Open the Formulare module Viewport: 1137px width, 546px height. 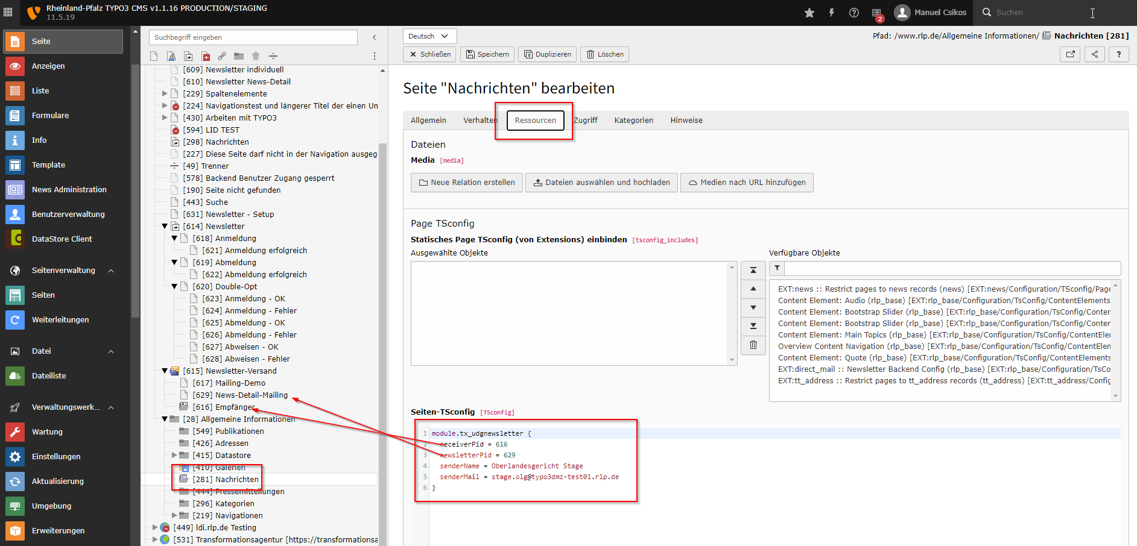click(x=63, y=116)
